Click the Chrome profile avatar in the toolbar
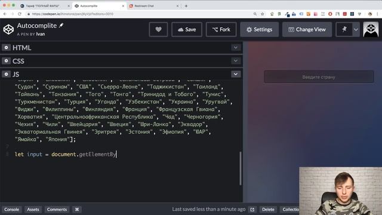 (x=370, y=14)
